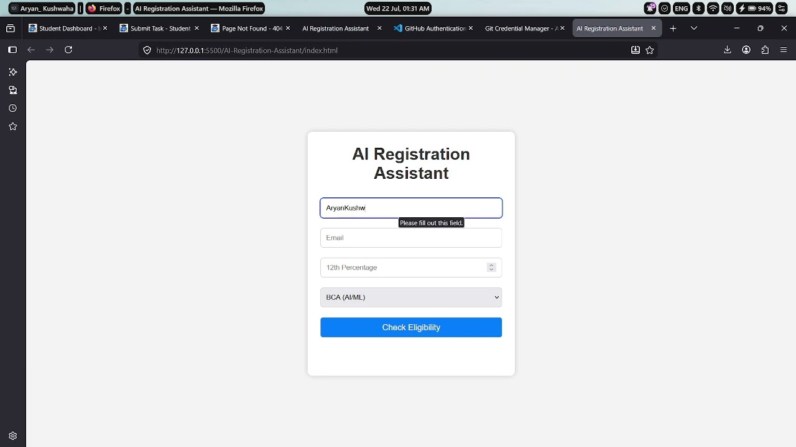This screenshot has height=447, width=796.
Task: Click the Aryan_Kushwaha label in top bar
Action: point(42,9)
